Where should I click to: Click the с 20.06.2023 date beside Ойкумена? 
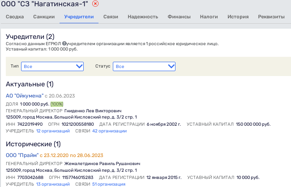(x=60, y=96)
